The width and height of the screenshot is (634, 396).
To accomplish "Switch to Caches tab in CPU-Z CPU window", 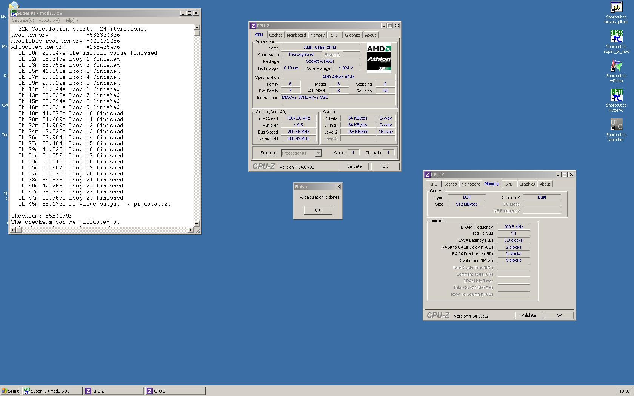I will tap(275, 35).
